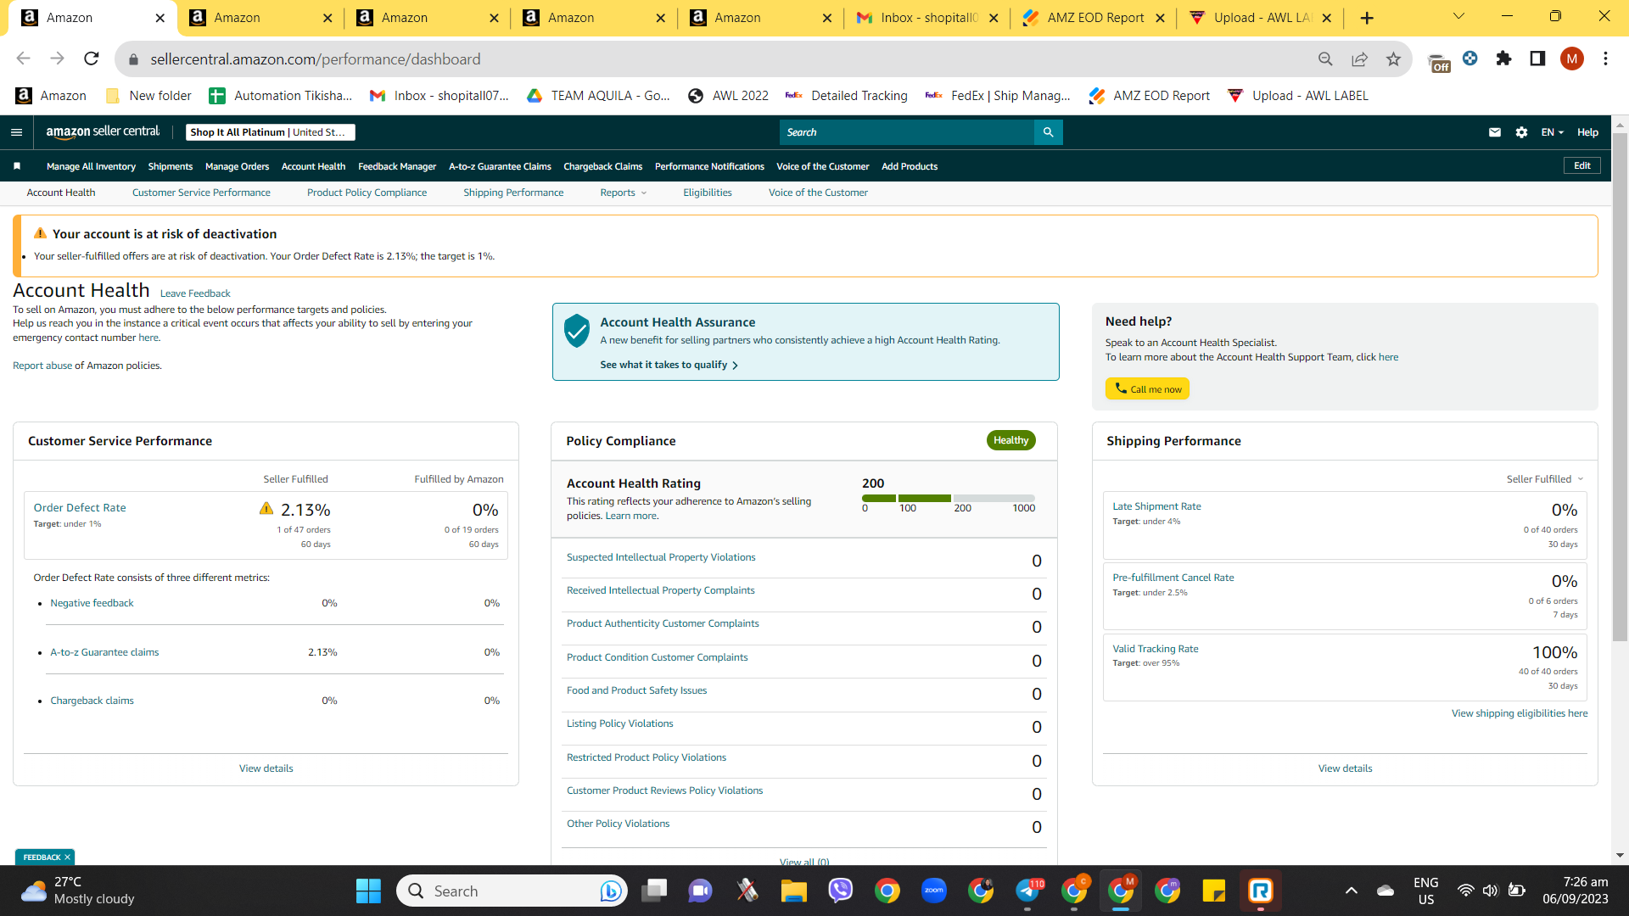Open the Seller Central messages envelope icon
The width and height of the screenshot is (1629, 916).
click(x=1495, y=132)
